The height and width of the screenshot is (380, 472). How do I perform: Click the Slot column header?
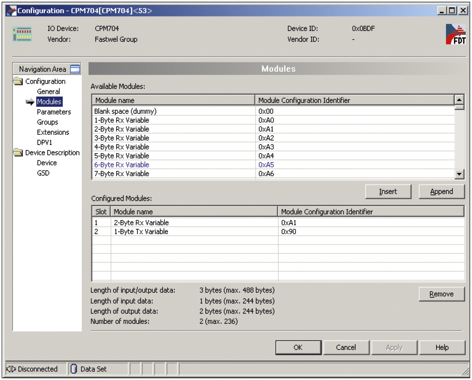101,212
